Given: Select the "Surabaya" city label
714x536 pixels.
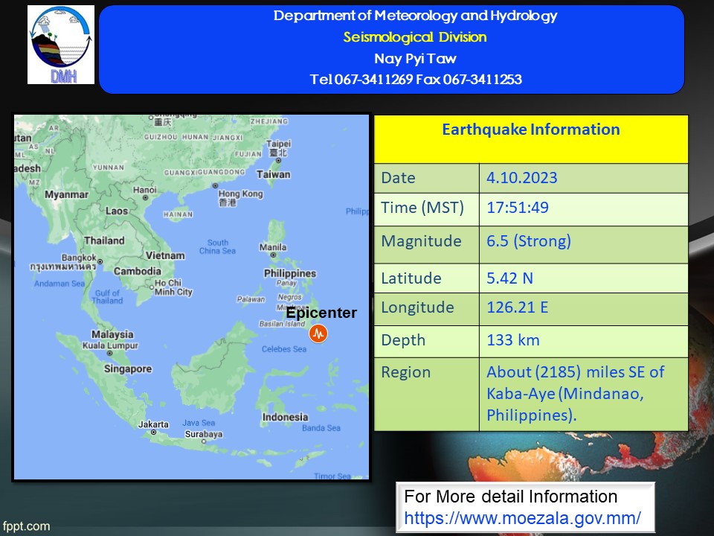Looking at the screenshot, I should pyautogui.click(x=204, y=434).
